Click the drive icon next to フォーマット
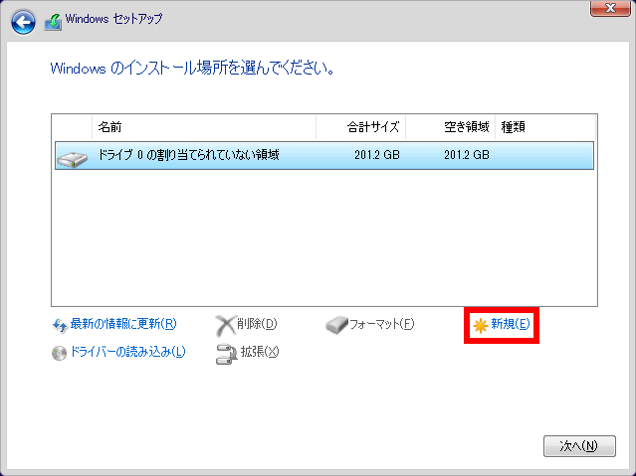Image resolution: width=636 pixels, height=476 pixels. [x=337, y=324]
